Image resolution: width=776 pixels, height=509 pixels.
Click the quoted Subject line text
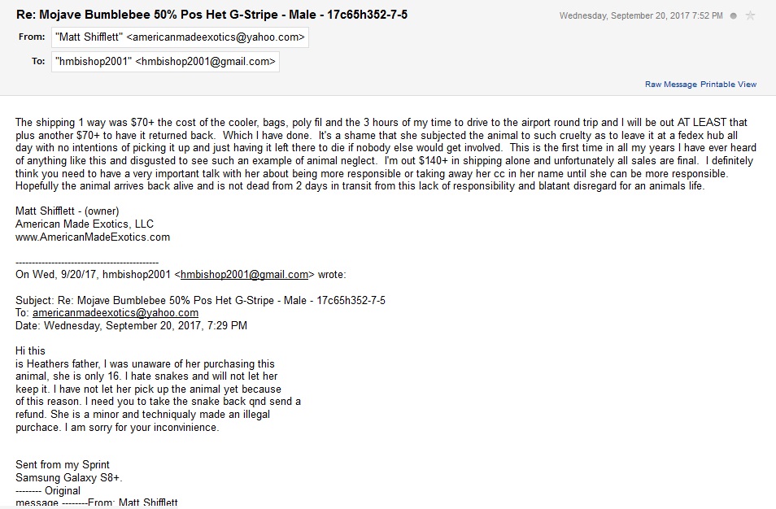coord(200,300)
